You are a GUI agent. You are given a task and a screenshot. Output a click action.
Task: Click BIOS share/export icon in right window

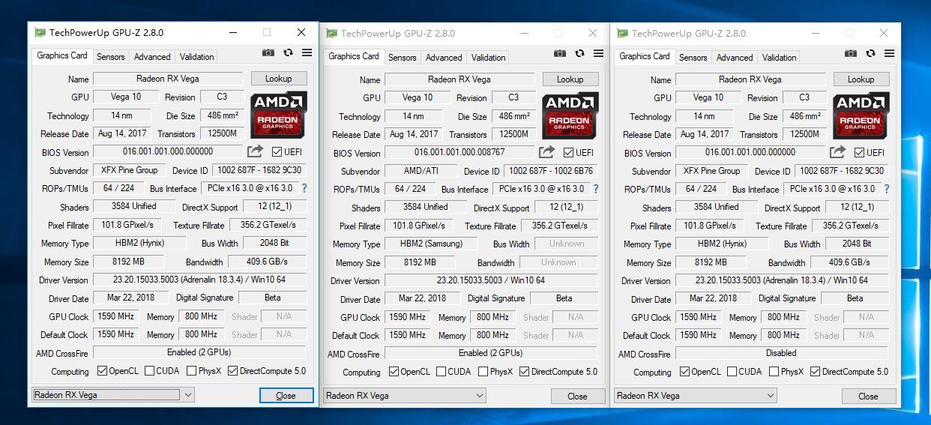click(x=837, y=152)
